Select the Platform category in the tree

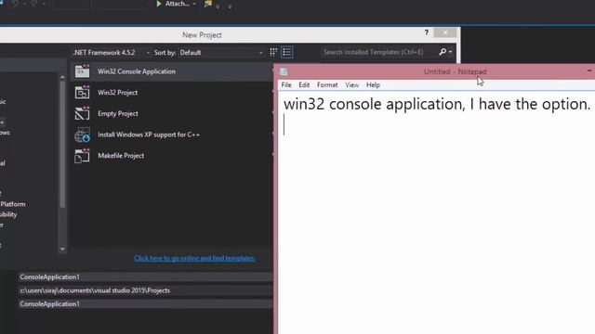pos(13,204)
